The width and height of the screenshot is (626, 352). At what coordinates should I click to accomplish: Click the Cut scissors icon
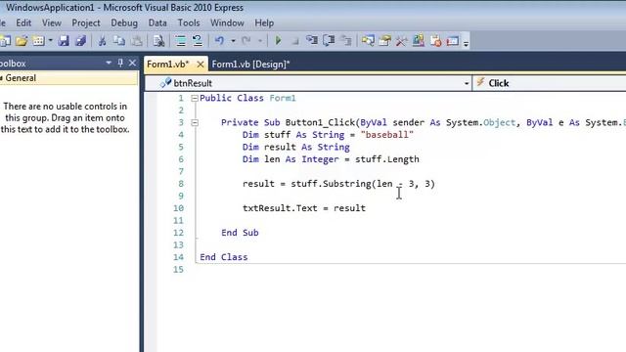[102, 41]
